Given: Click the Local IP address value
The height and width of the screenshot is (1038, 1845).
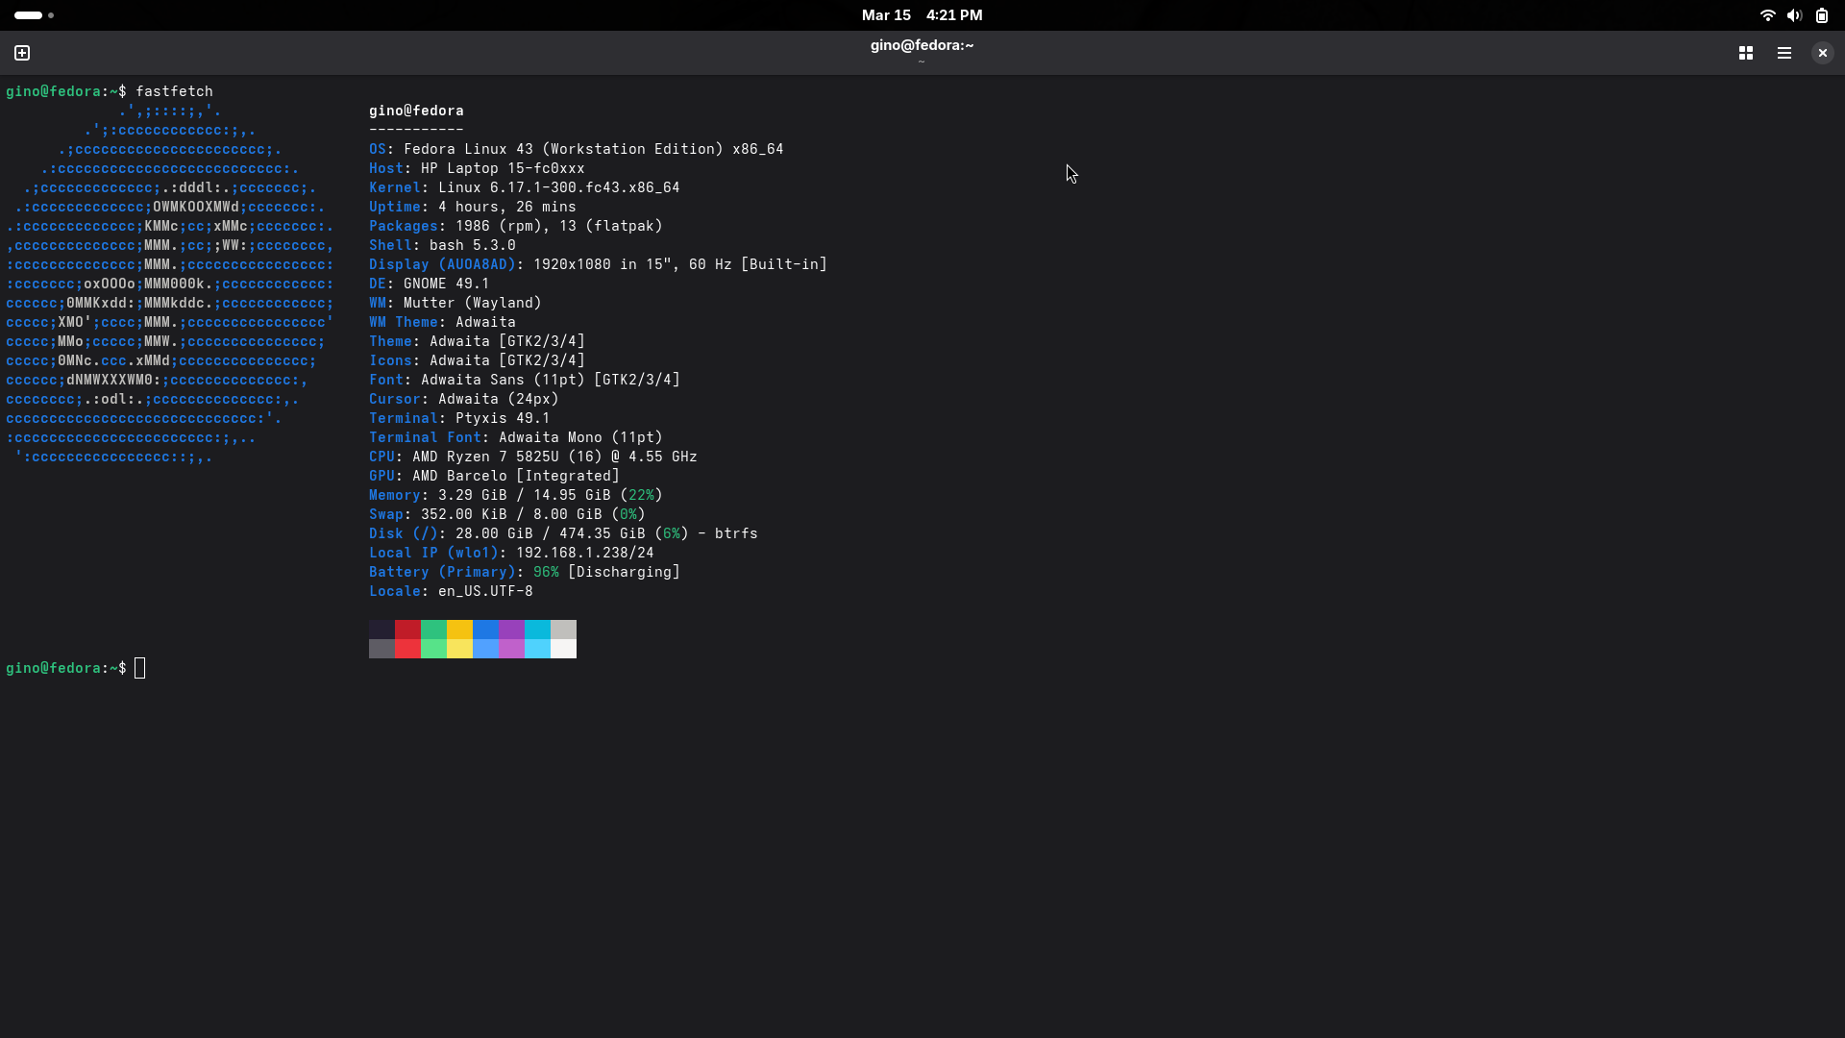Looking at the screenshot, I should tap(584, 553).
